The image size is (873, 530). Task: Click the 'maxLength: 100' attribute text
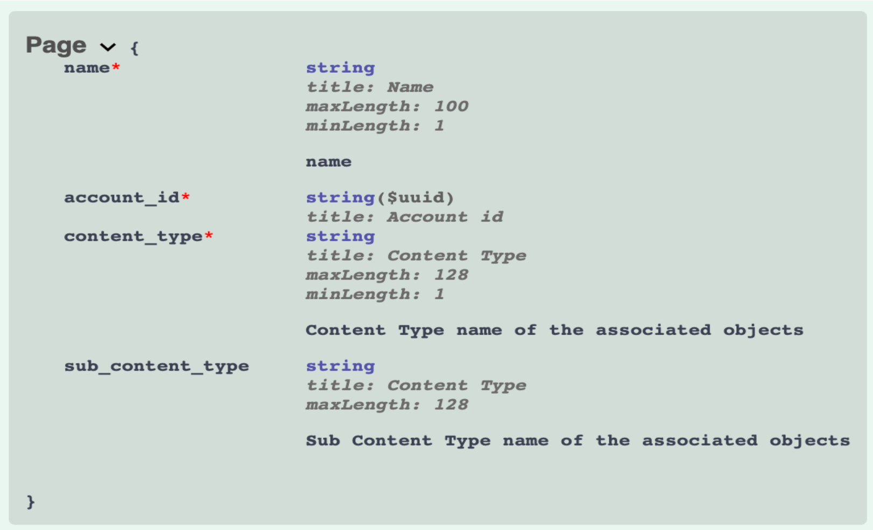[x=387, y=107]
